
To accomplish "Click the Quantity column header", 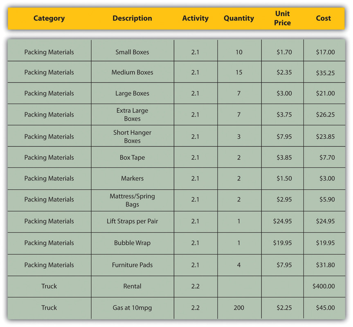I will (238, 18).
